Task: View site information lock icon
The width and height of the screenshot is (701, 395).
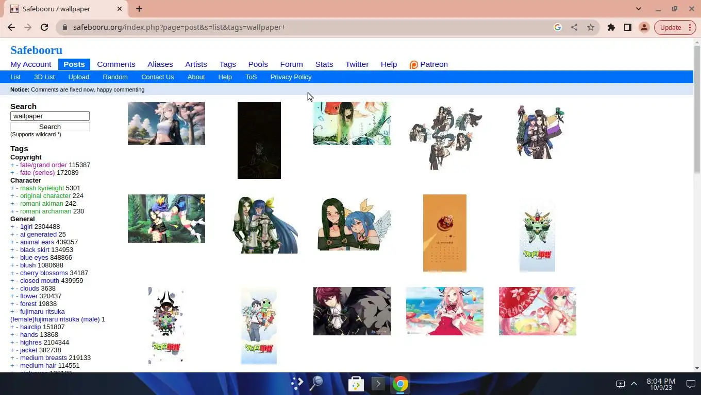Action: [x=64, y=27]
